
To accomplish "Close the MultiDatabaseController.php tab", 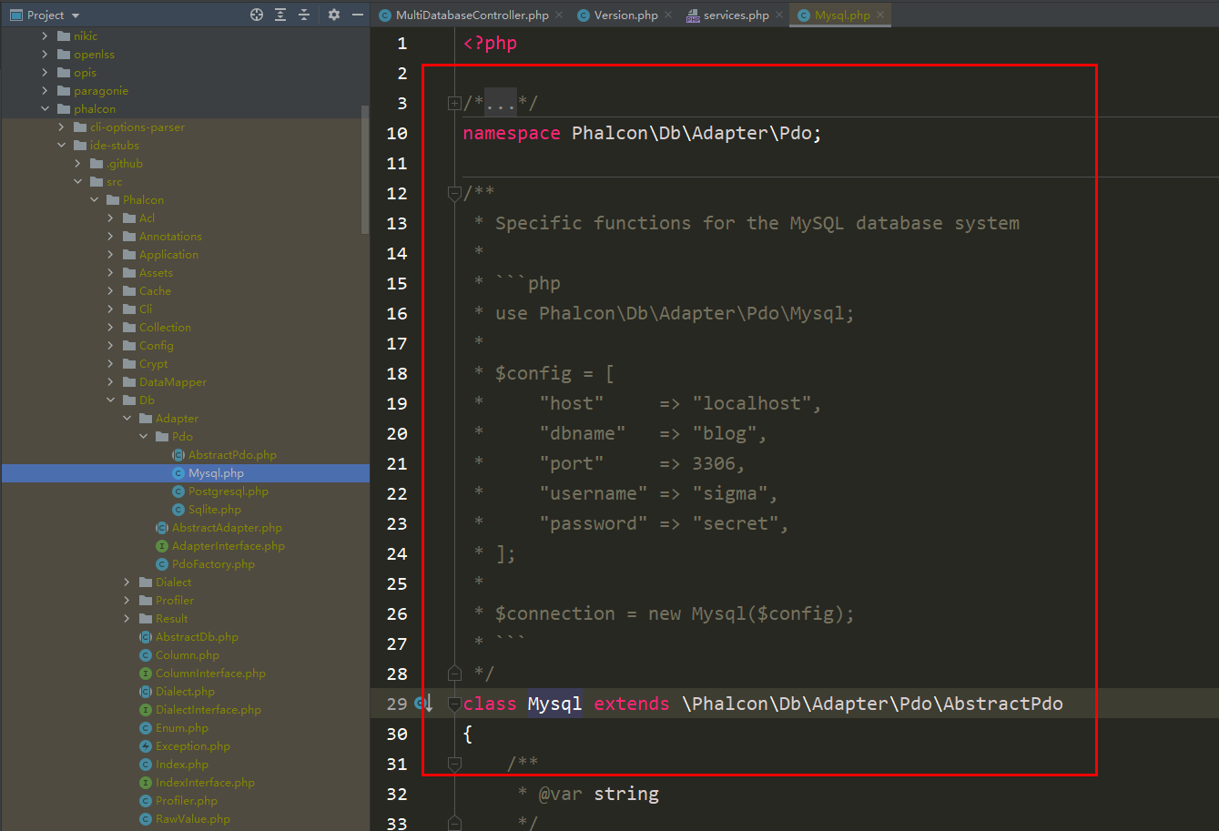I will pos(558,15).
